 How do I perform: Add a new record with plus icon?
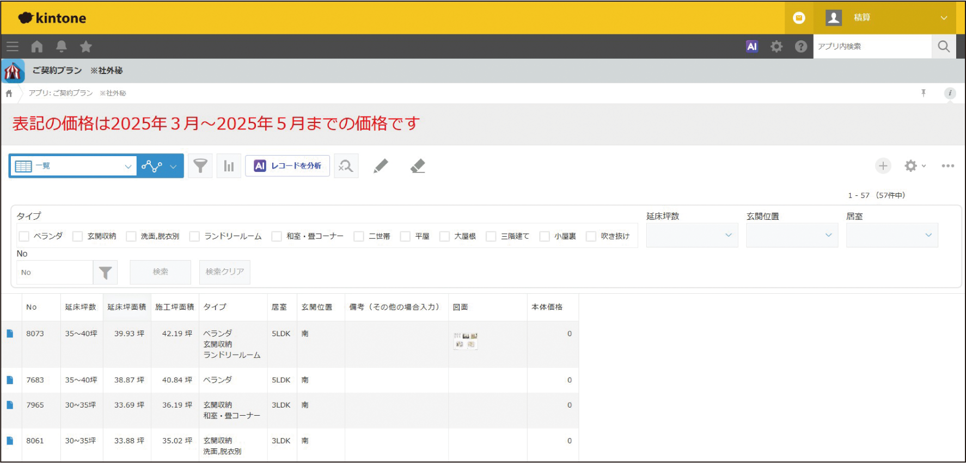pos(883,166)
